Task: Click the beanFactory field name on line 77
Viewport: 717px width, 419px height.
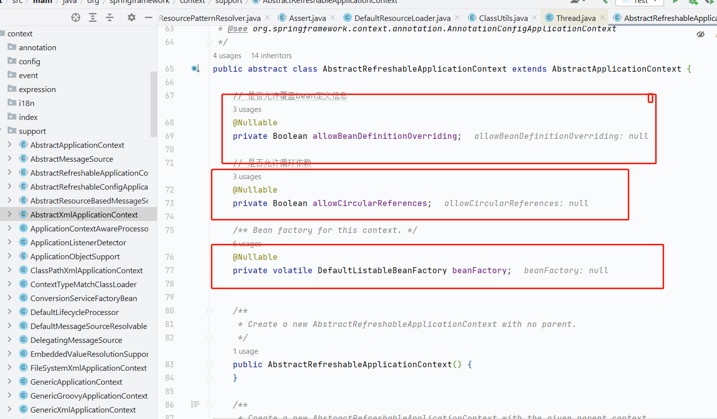Action: 479,270
